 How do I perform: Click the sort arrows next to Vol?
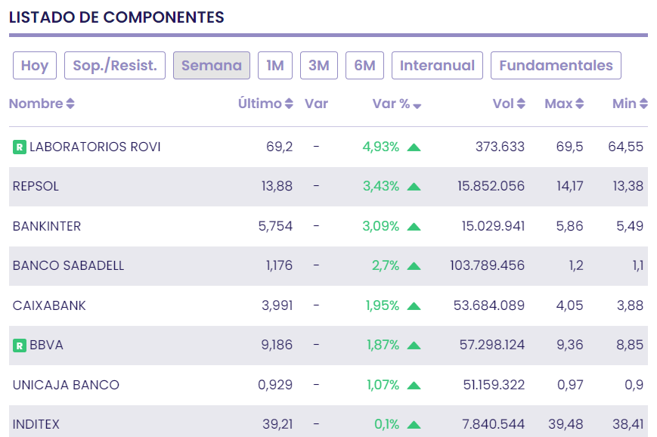point(521,104)
